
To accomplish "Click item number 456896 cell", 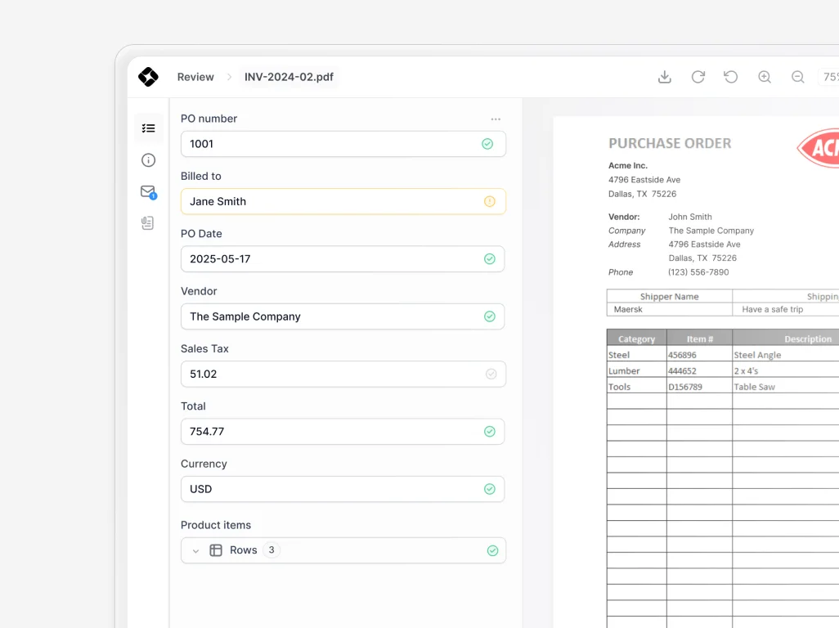I will point(699,355).
